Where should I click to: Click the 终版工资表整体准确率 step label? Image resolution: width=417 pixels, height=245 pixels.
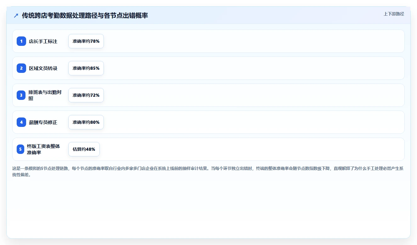[x=43, y=149]
